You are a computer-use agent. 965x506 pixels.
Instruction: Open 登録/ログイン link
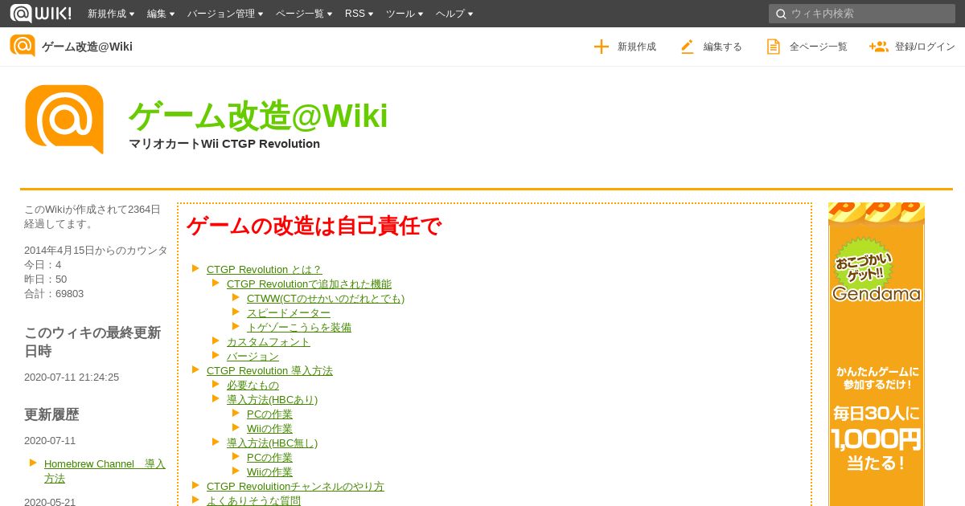(x=925, y=47)
